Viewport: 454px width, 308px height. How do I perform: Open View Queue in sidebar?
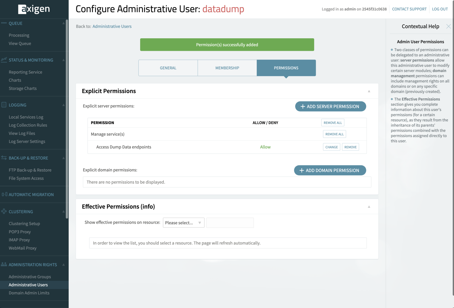point(20,43)
